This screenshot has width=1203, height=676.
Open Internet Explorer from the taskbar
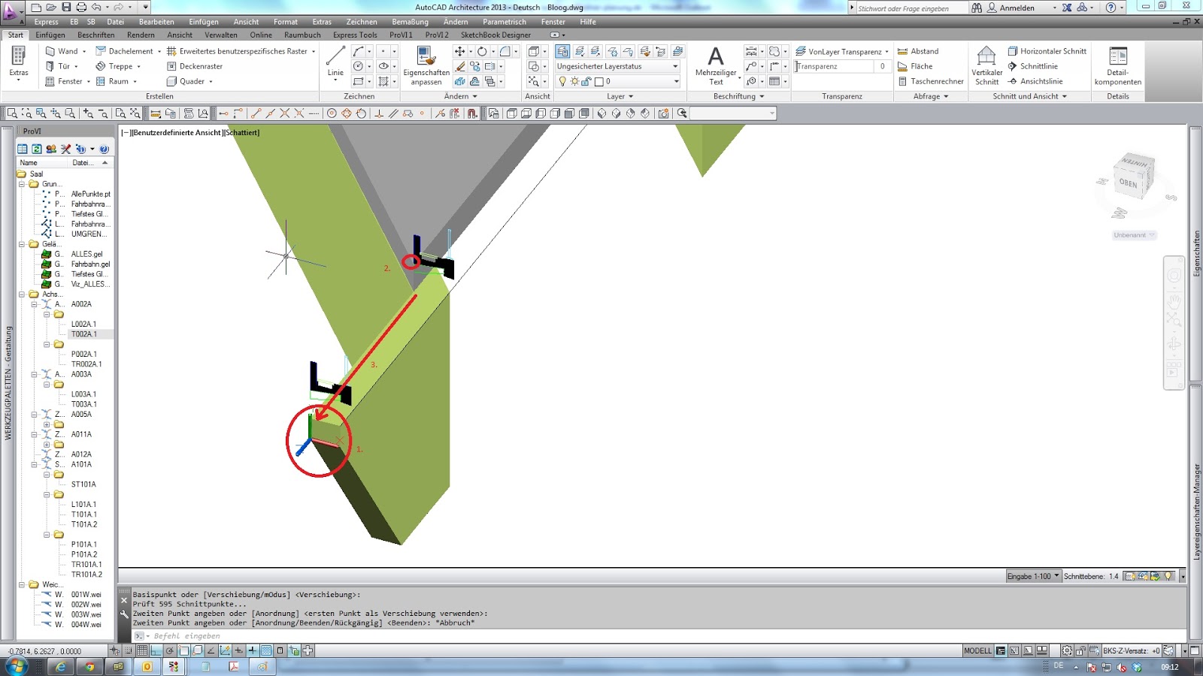pos(61,666)
